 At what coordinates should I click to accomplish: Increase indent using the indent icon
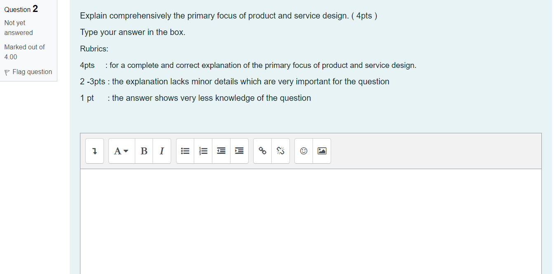pyautogui.click(x=239, y=151)
